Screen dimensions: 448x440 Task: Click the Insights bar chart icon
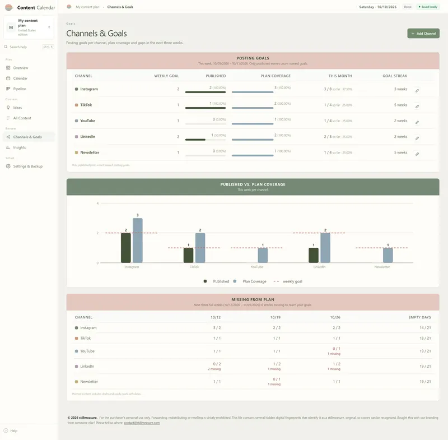tap(8, 147)
